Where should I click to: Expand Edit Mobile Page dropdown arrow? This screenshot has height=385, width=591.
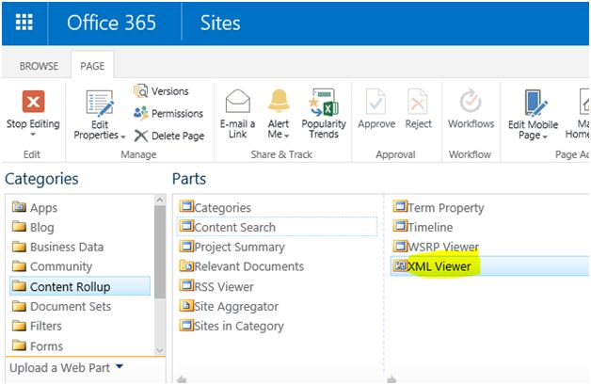545,136
